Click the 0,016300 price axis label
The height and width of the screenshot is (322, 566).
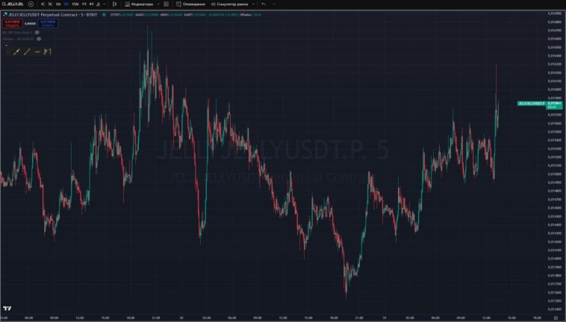555,64
